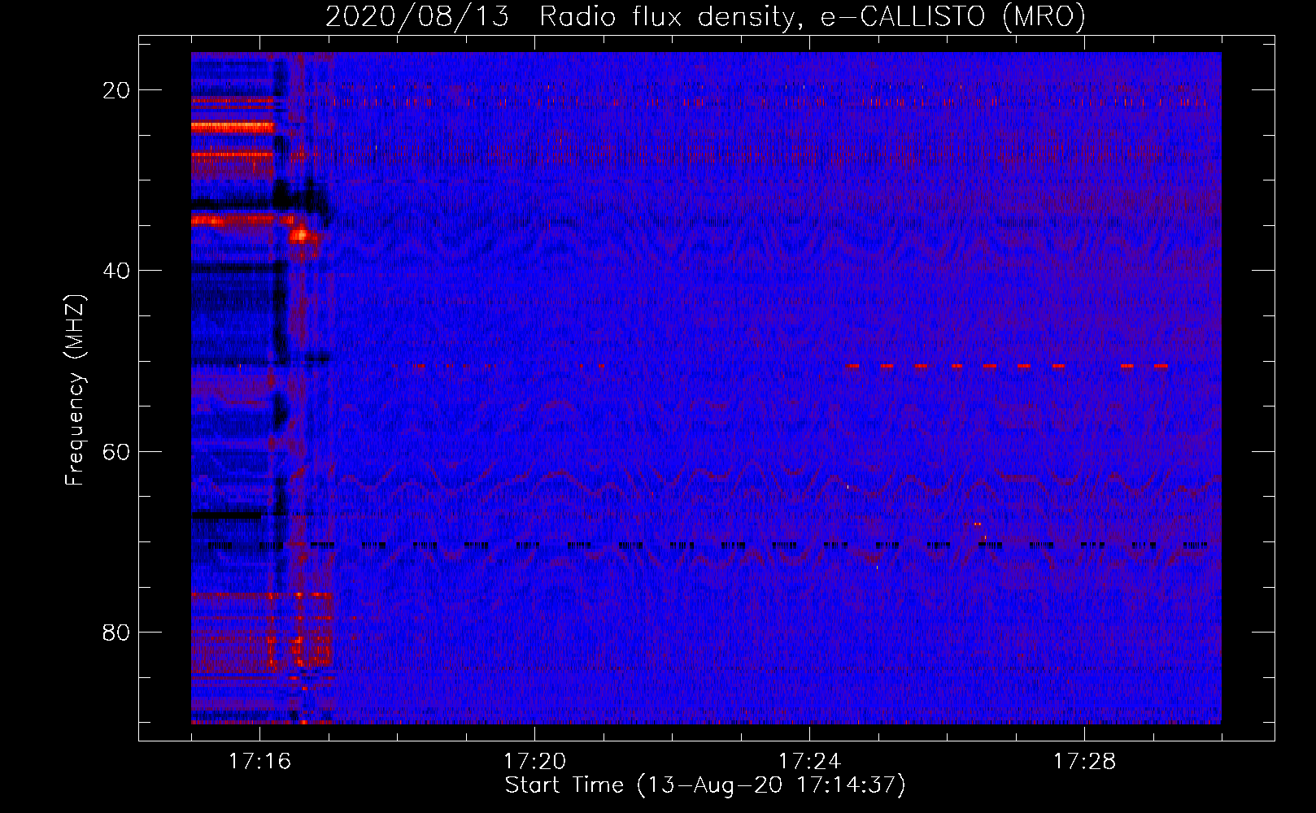
Task: Click the plot title 'Radio flux density, e-CALLISTO (MRO)'
Action: point(812,16)
